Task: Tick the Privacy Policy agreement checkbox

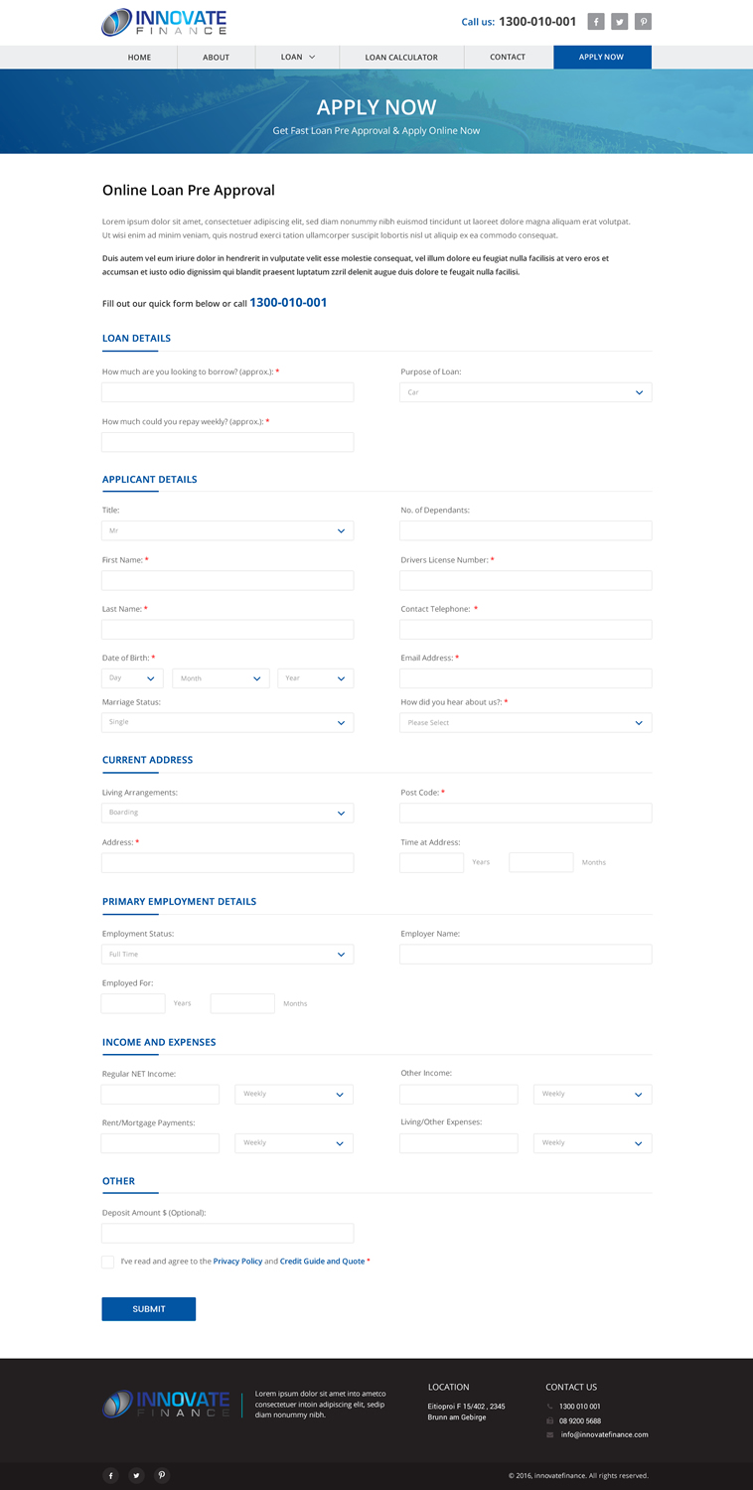Action: coord(107,1262)
